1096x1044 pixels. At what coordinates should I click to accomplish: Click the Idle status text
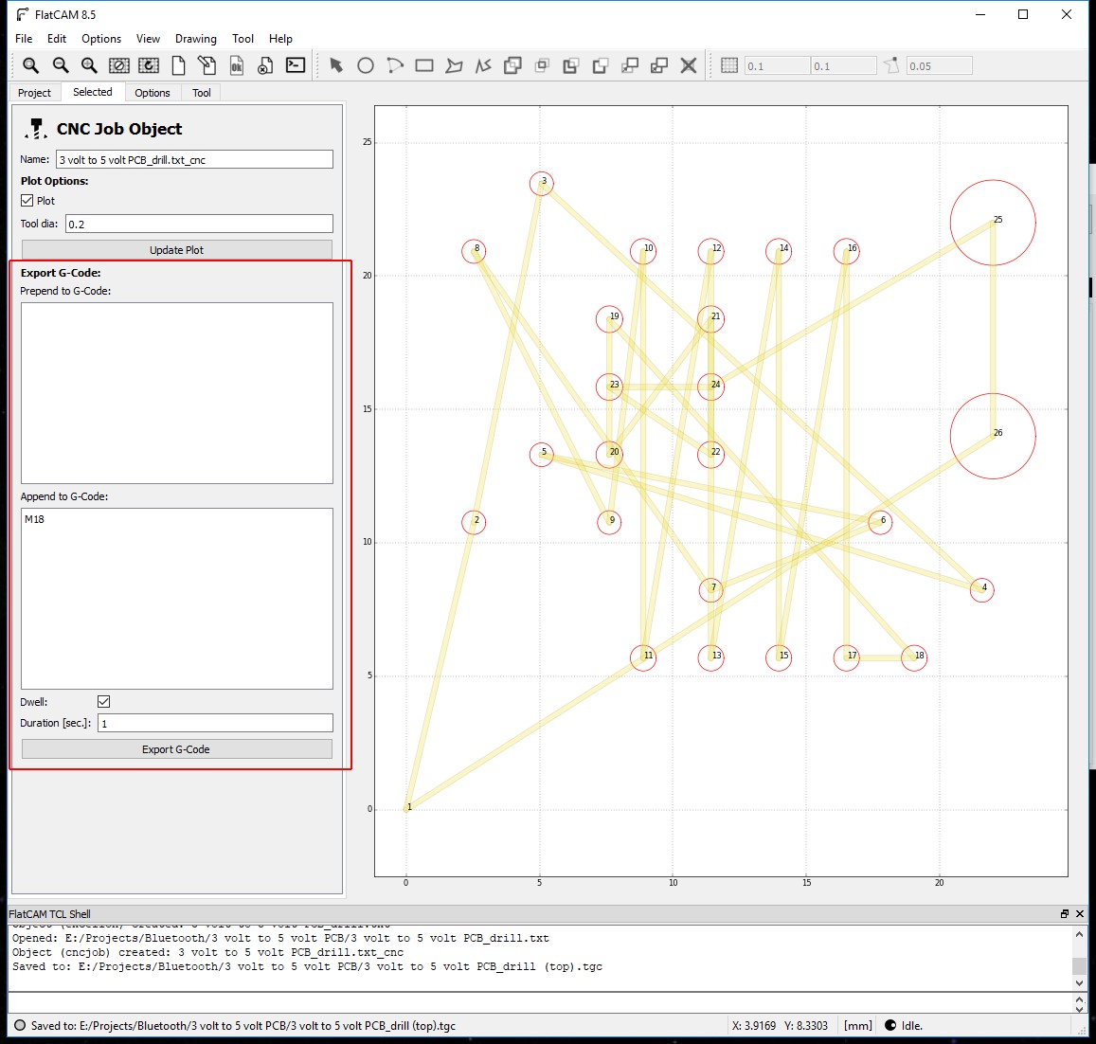tap(911, 1026)
